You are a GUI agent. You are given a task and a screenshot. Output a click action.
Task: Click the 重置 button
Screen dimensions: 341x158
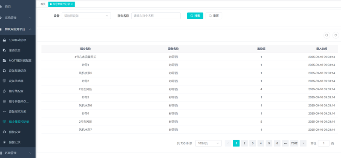click(214, 16)
